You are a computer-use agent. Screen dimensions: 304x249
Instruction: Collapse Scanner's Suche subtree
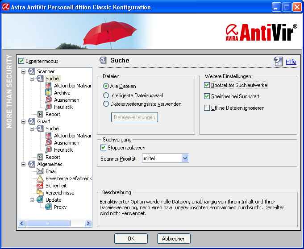click(32, 79)
